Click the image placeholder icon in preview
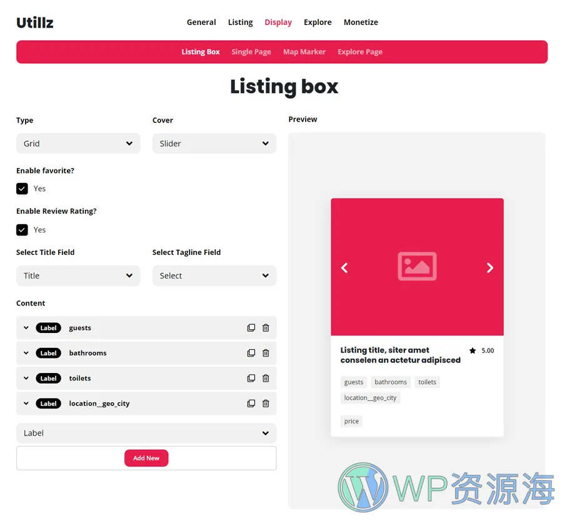Screen dimensions: 567x526 pyautogui.click(x=418, y=266)
